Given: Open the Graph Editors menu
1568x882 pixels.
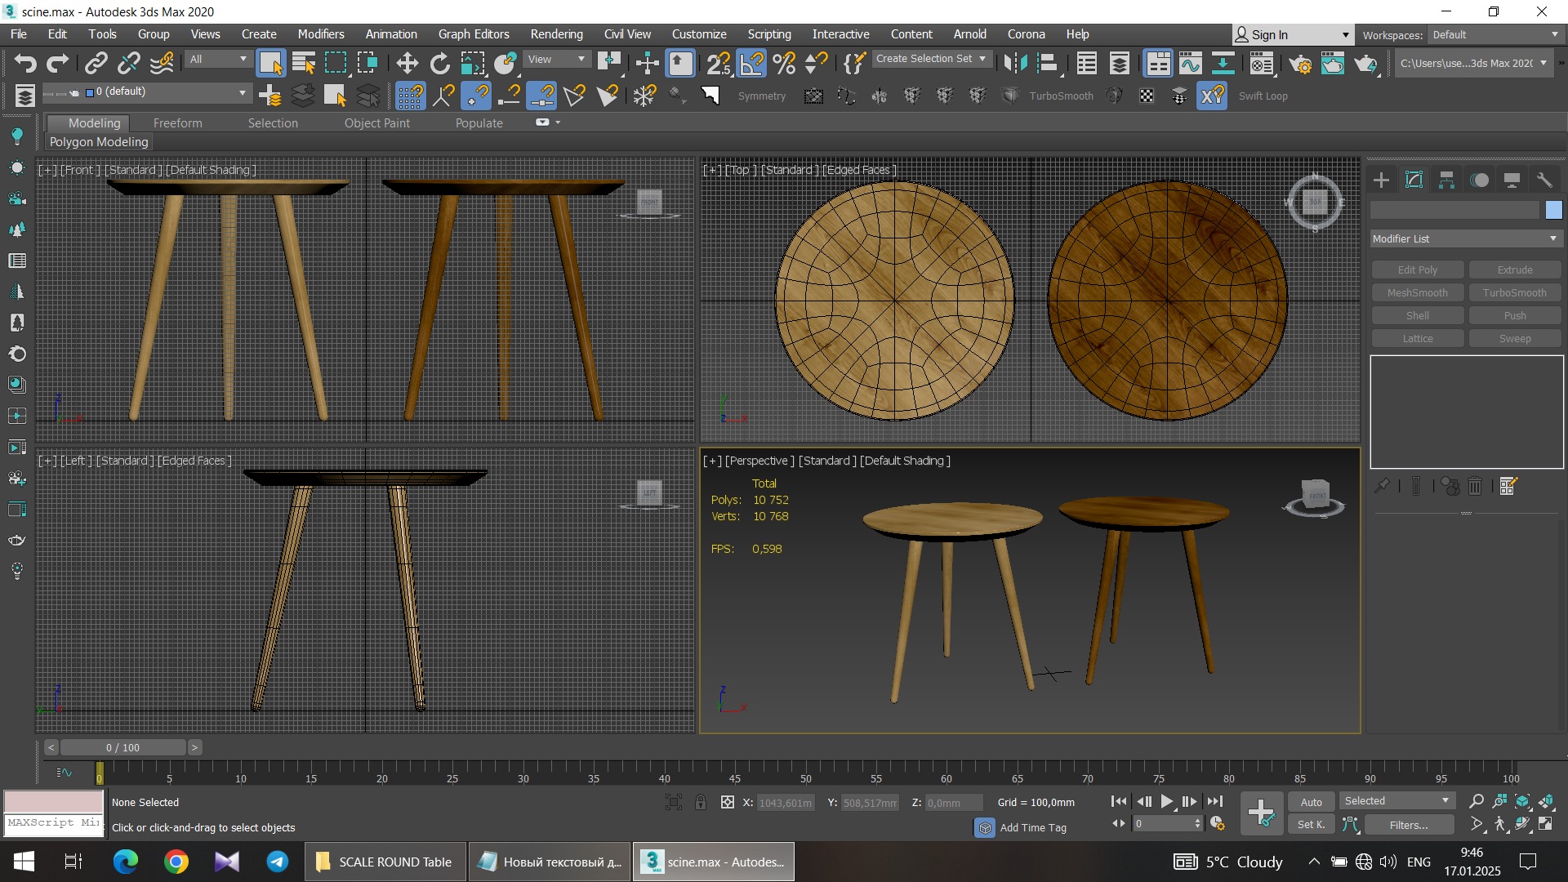Looking at the screenshot, I should pyautogui.click(x=474, y=34).
